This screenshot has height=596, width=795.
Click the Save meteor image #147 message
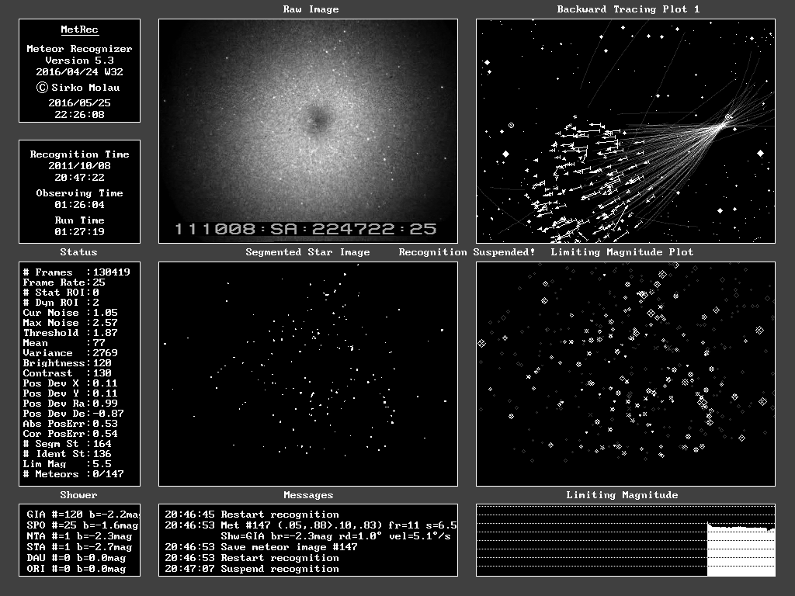pos(261,547)
